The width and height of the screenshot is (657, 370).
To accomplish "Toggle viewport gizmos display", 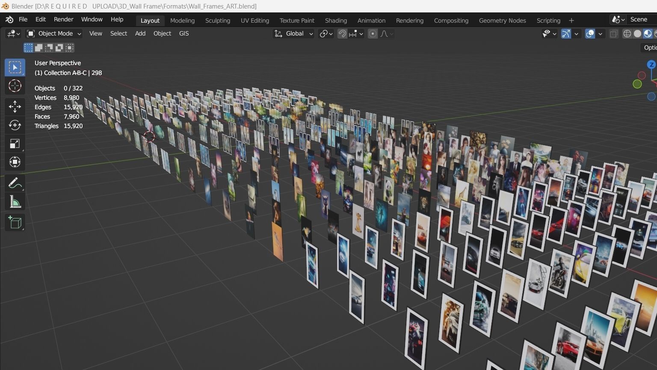I will 566,34.
